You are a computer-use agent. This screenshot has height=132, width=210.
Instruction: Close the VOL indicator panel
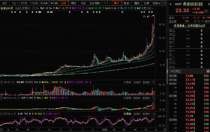tap(153, 82)
